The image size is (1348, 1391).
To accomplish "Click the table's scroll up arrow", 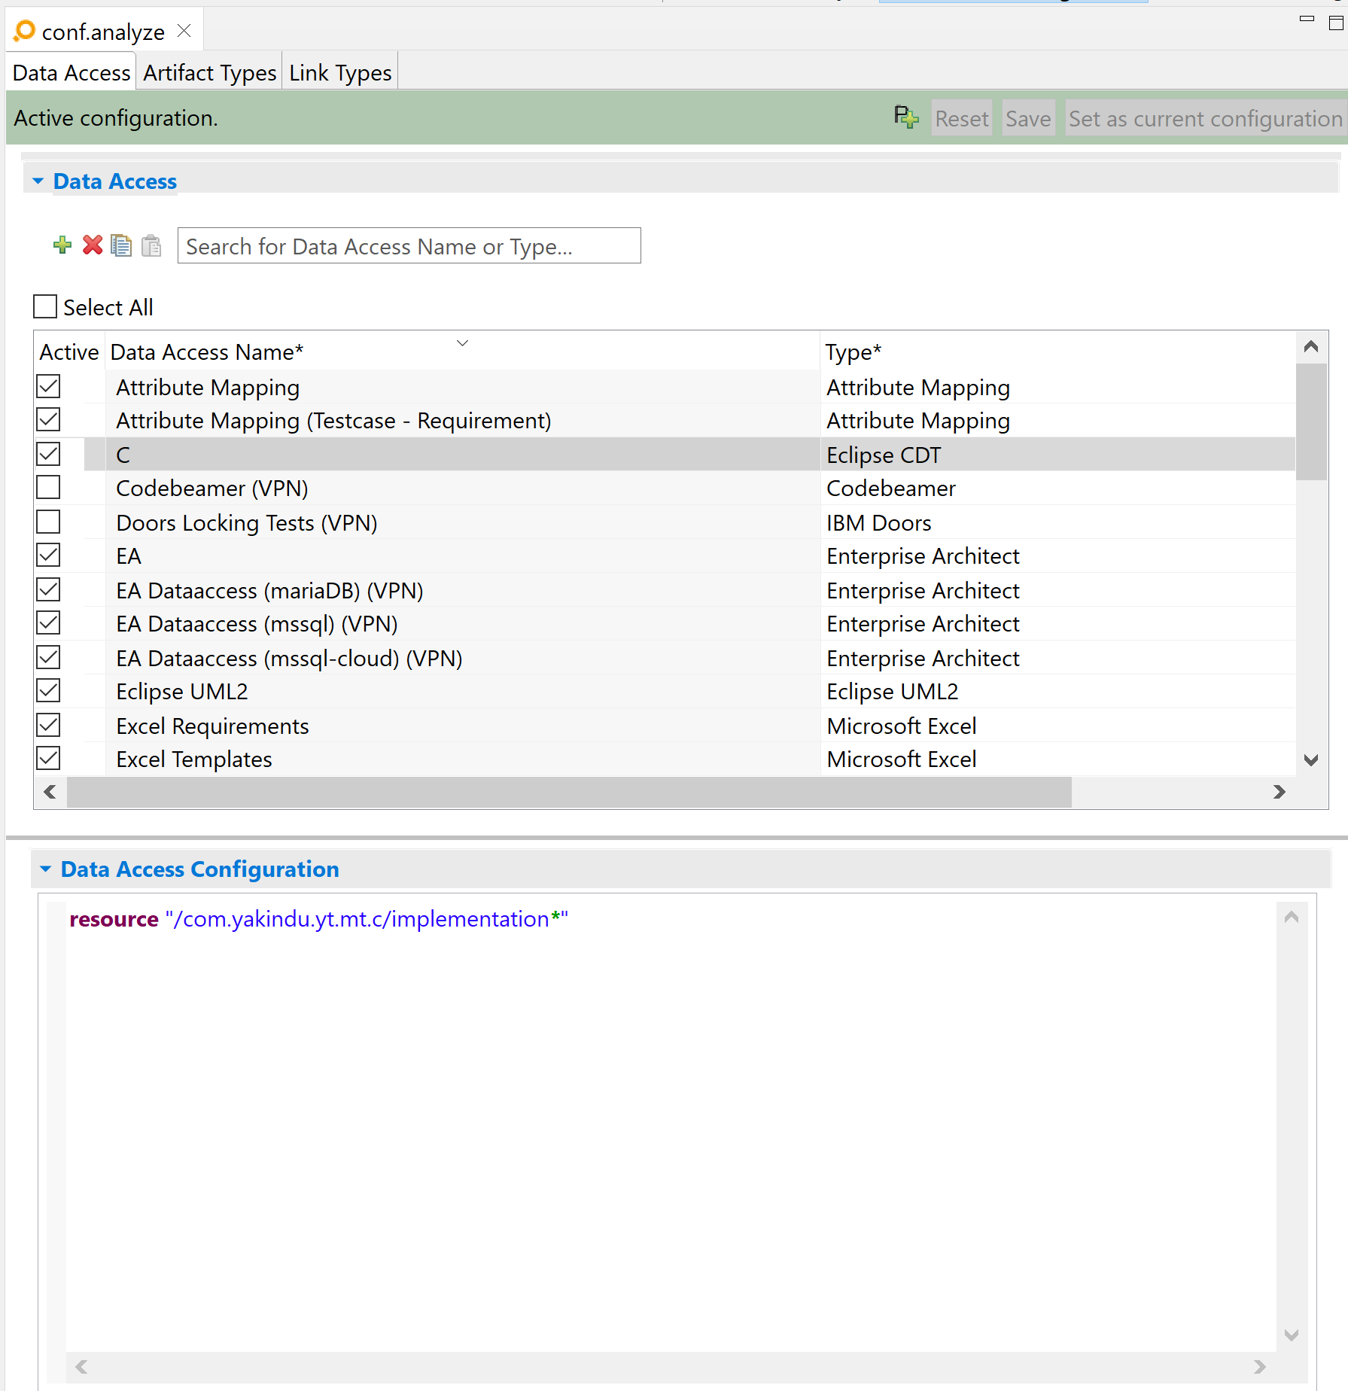I will 1310,346.
